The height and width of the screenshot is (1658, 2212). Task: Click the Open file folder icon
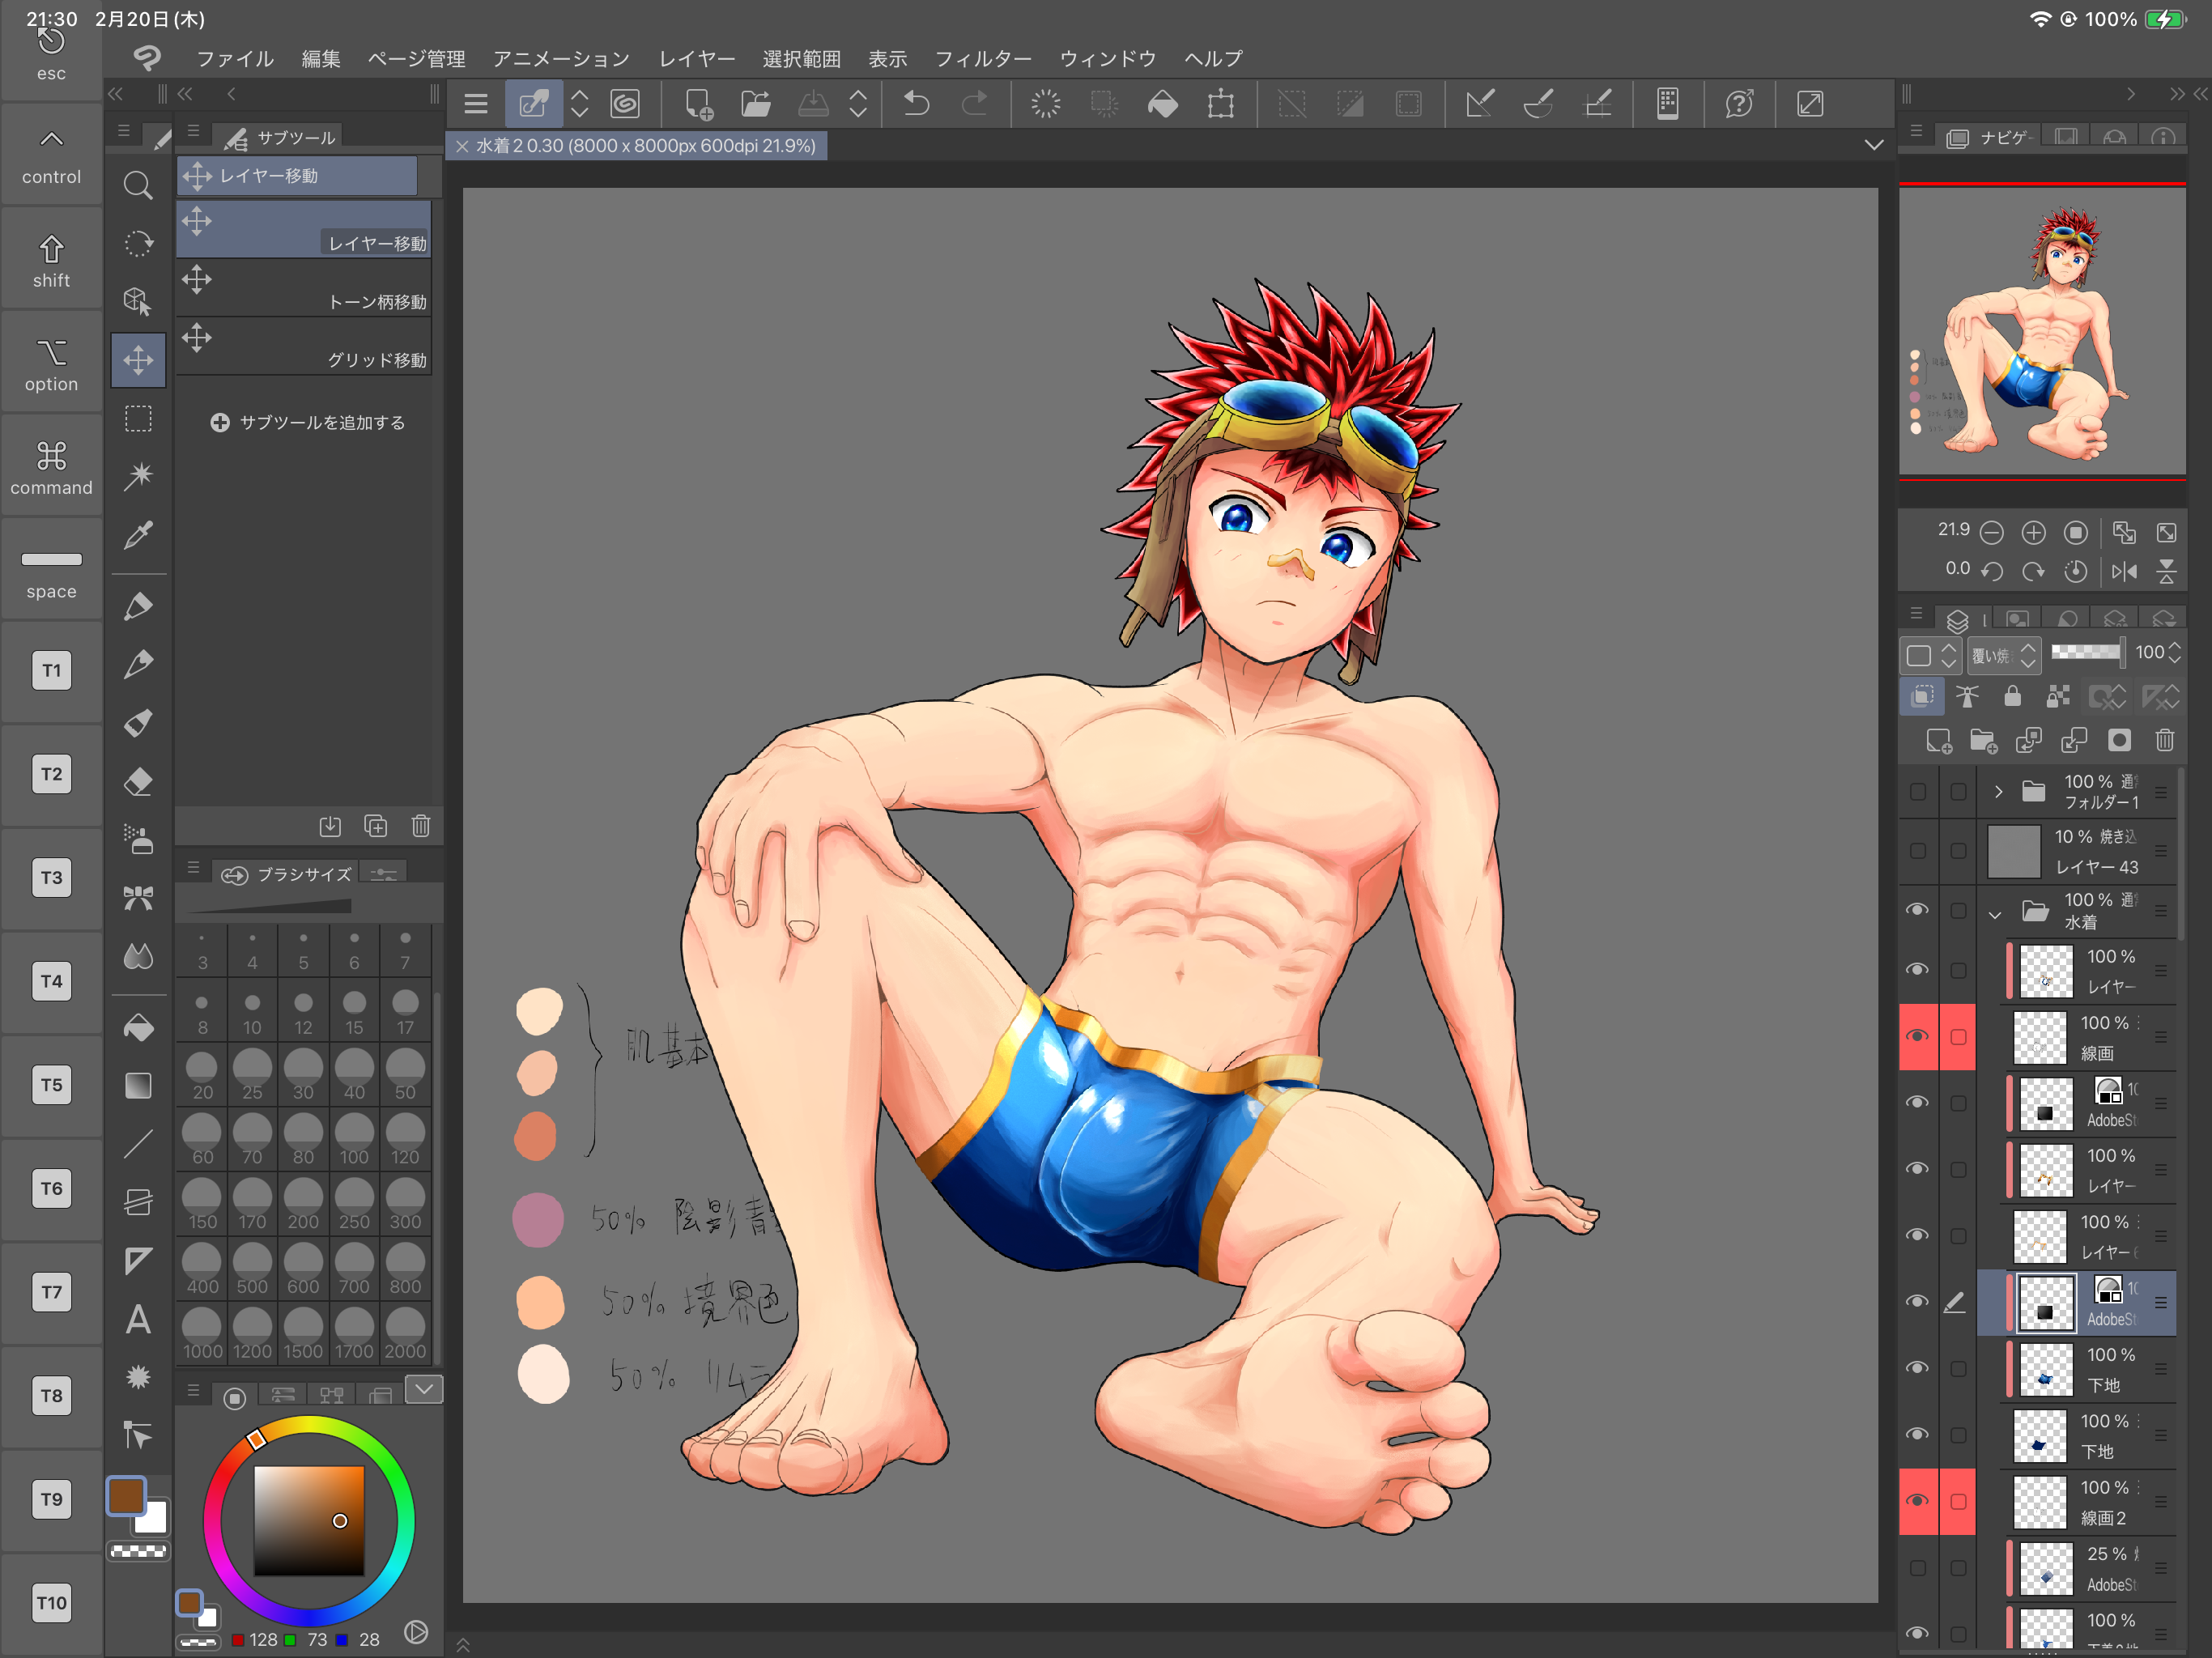756,103
